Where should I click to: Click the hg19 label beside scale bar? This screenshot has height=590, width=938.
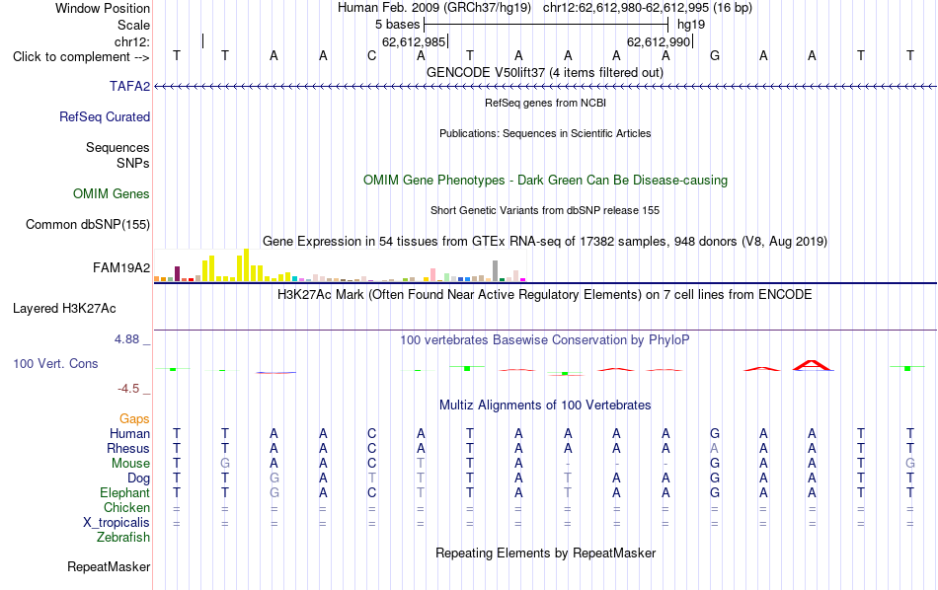pyautogui.click(x=691, y=25)
